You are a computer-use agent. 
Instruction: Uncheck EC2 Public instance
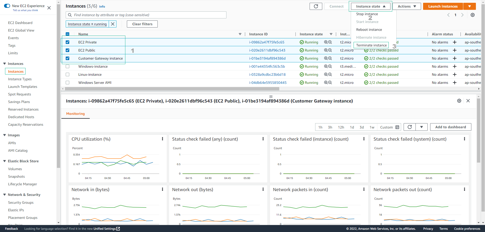(67, 50)
